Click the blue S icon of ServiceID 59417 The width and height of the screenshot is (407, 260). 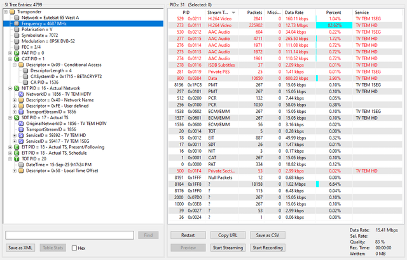click(x=21, y=141)
